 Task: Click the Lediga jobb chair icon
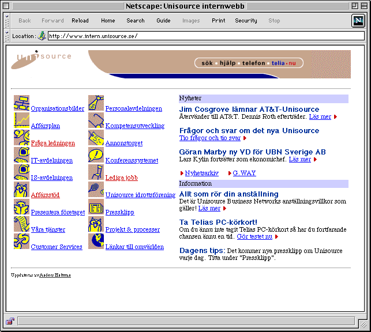point(96,172)
